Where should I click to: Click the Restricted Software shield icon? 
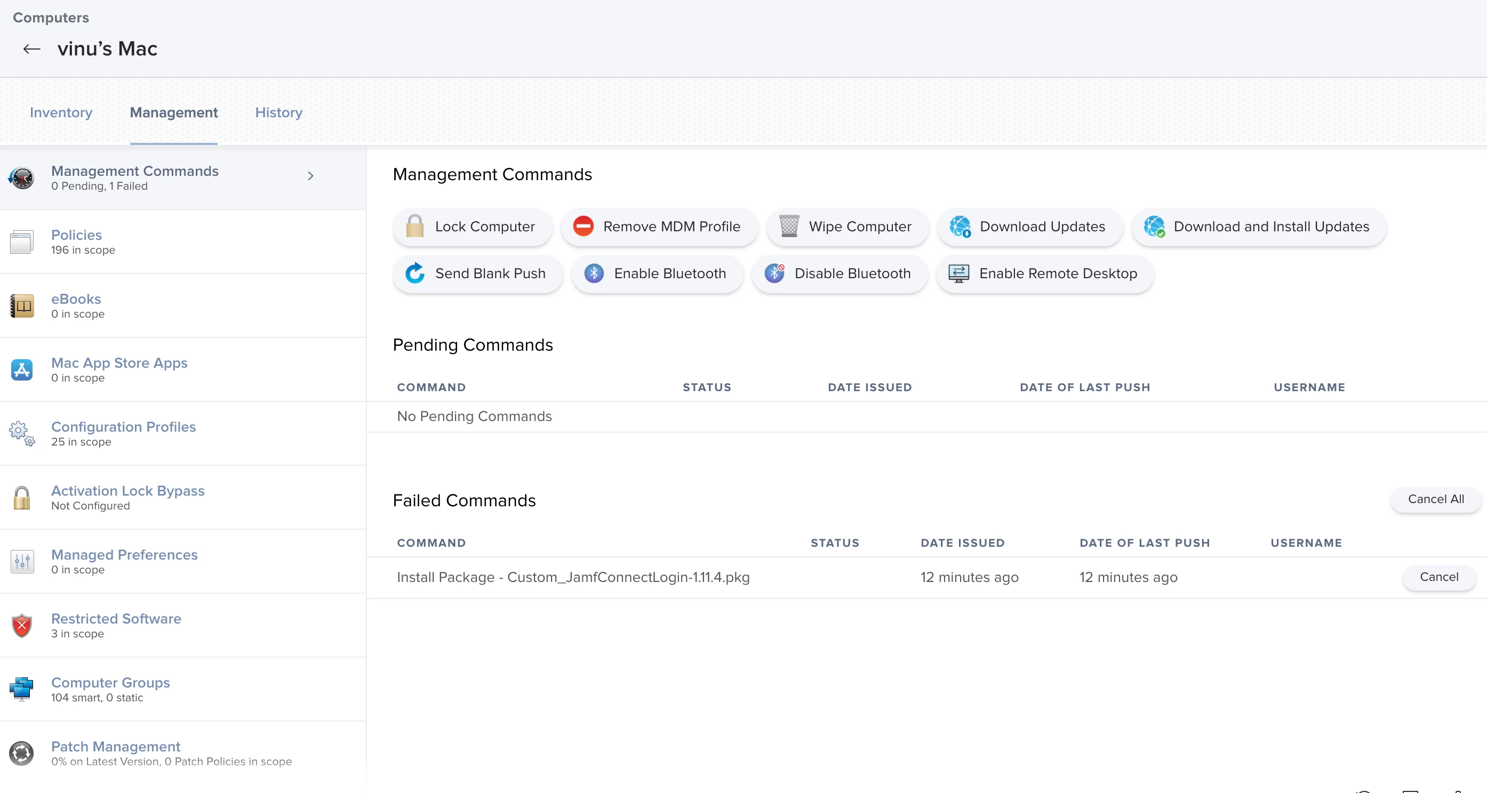click(22, 626)
